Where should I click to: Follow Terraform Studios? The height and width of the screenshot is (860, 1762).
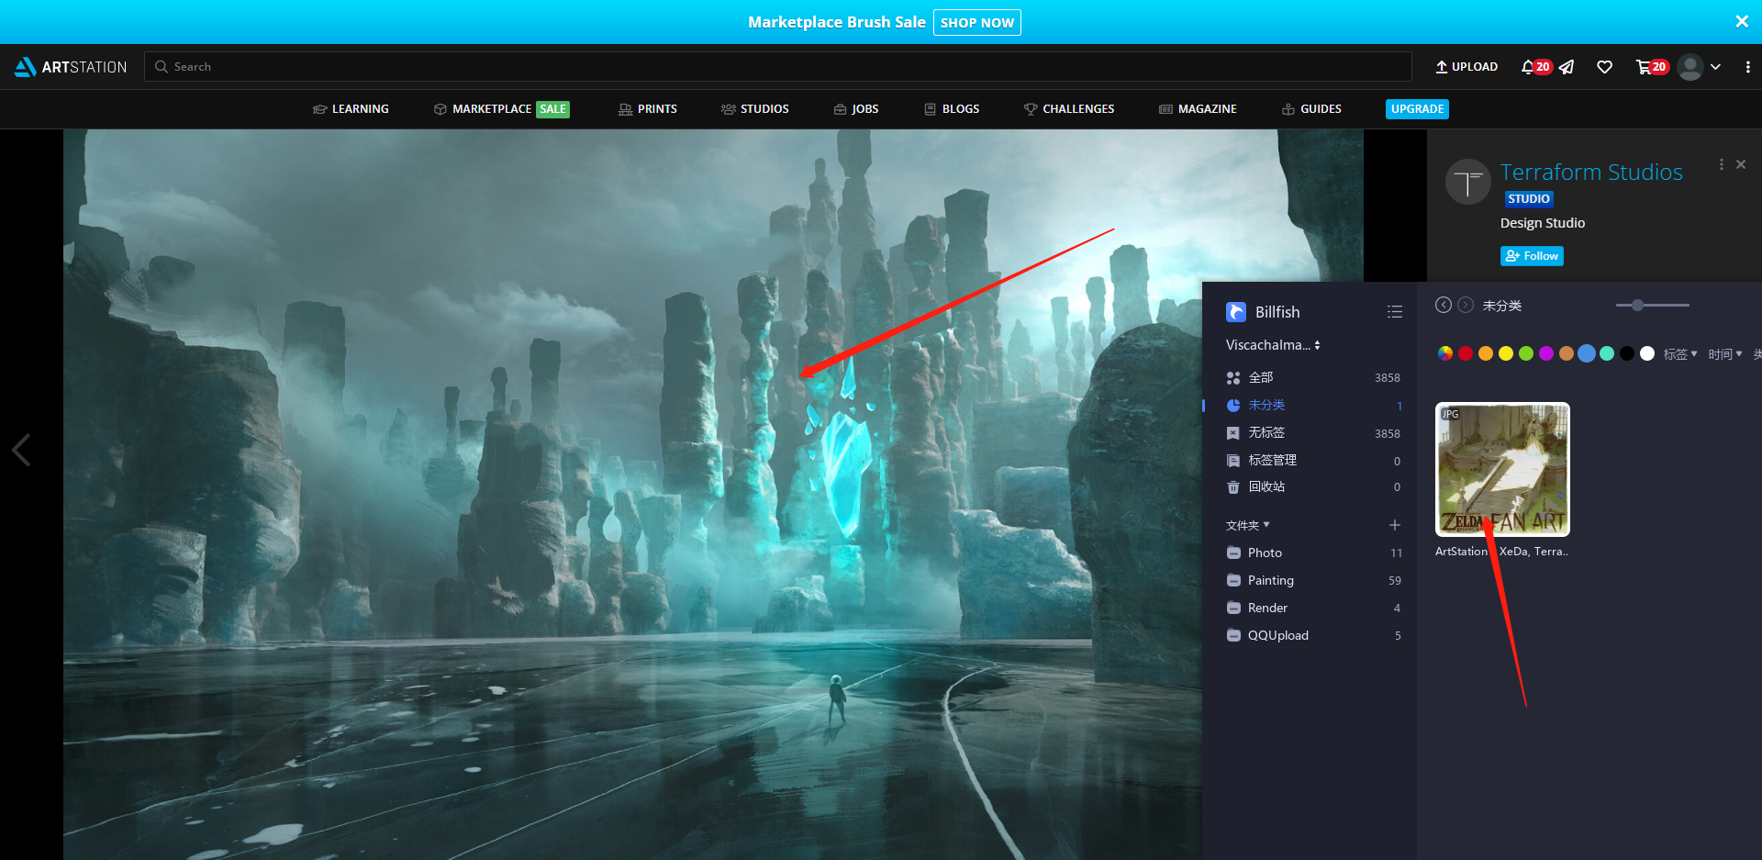pyautogui.click(x=1532, y=256)
